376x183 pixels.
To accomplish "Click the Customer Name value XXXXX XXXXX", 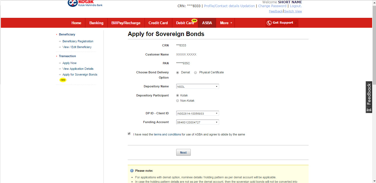I will 186,54.
